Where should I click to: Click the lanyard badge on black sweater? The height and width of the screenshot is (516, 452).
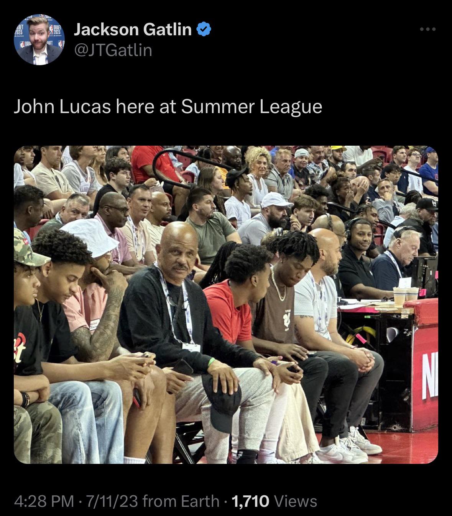[191, 347]
